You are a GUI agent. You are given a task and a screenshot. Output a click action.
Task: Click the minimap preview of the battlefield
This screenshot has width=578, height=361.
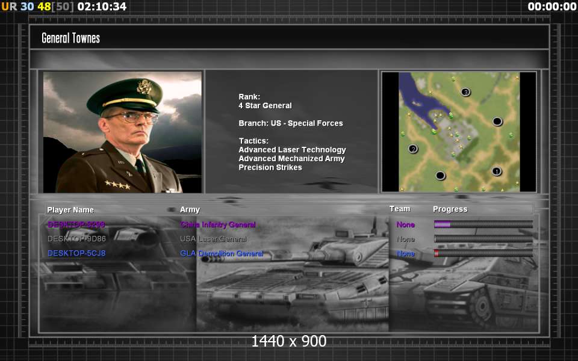pyautogui.click(x=459, y=132)
